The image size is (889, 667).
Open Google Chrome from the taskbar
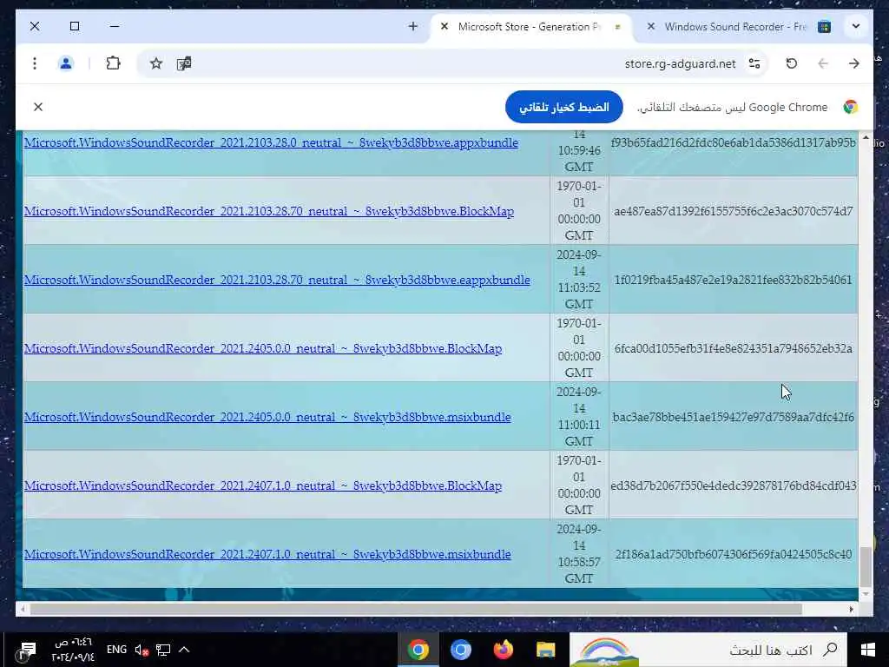pyautogui.click(x=418, y=650)
